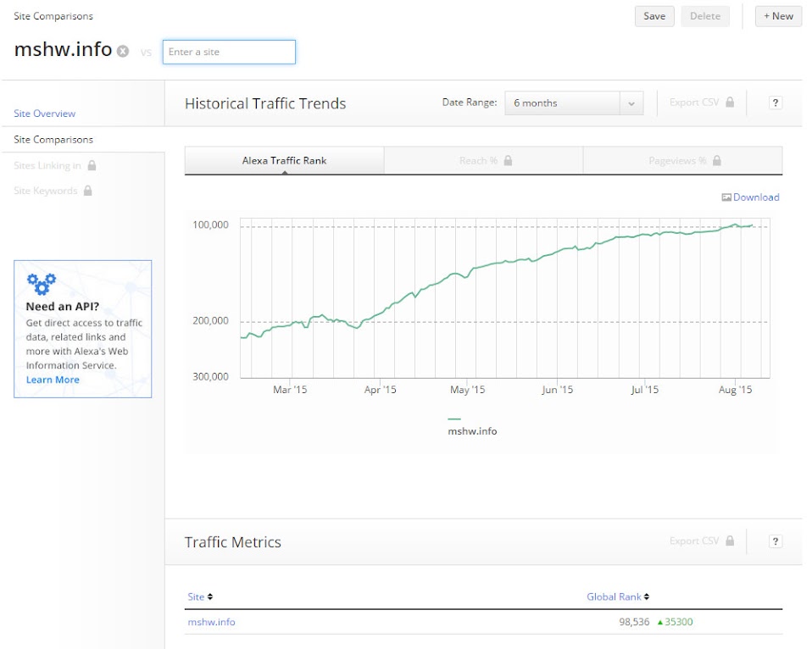The width and height of the screenshot is (812, 649).
Task: Select the locked Sites Linking In item
Action: click(x=47, y=165)
